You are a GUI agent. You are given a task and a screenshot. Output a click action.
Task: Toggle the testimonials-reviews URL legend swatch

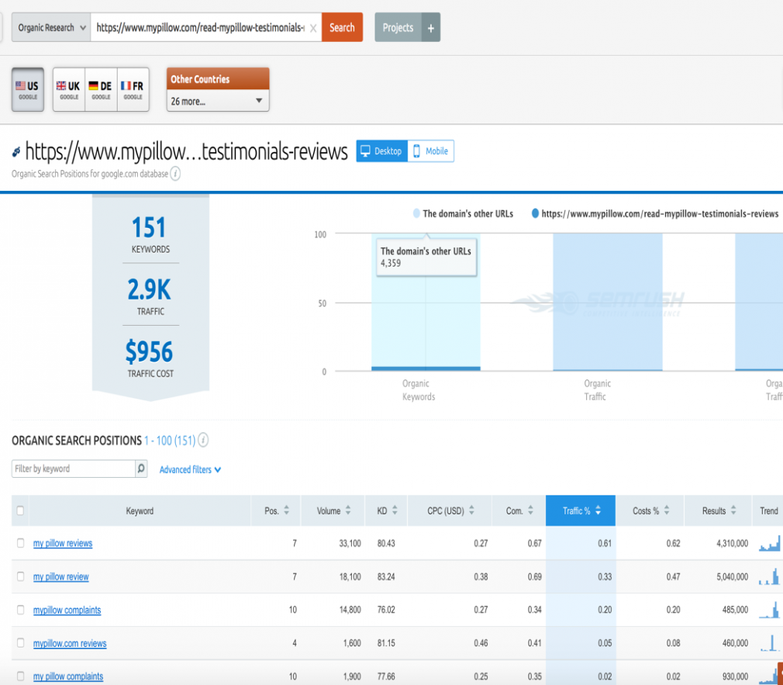(536, 213)
